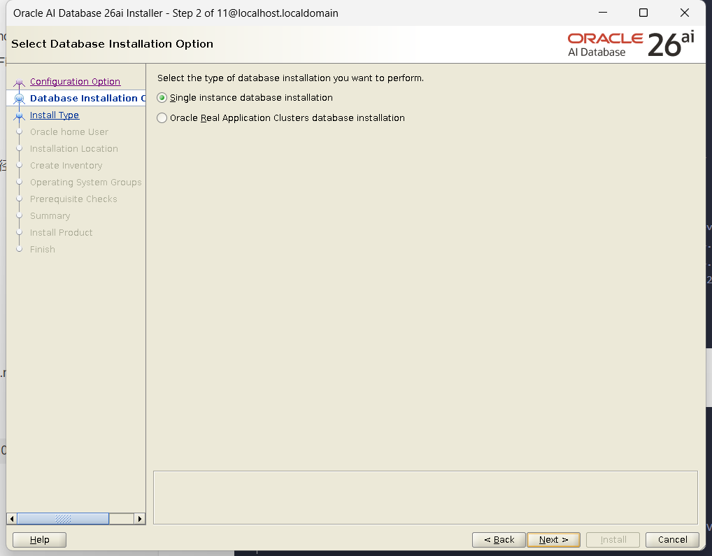Click the Summary step text
712x556 pixels.
[x=50, y=216]
